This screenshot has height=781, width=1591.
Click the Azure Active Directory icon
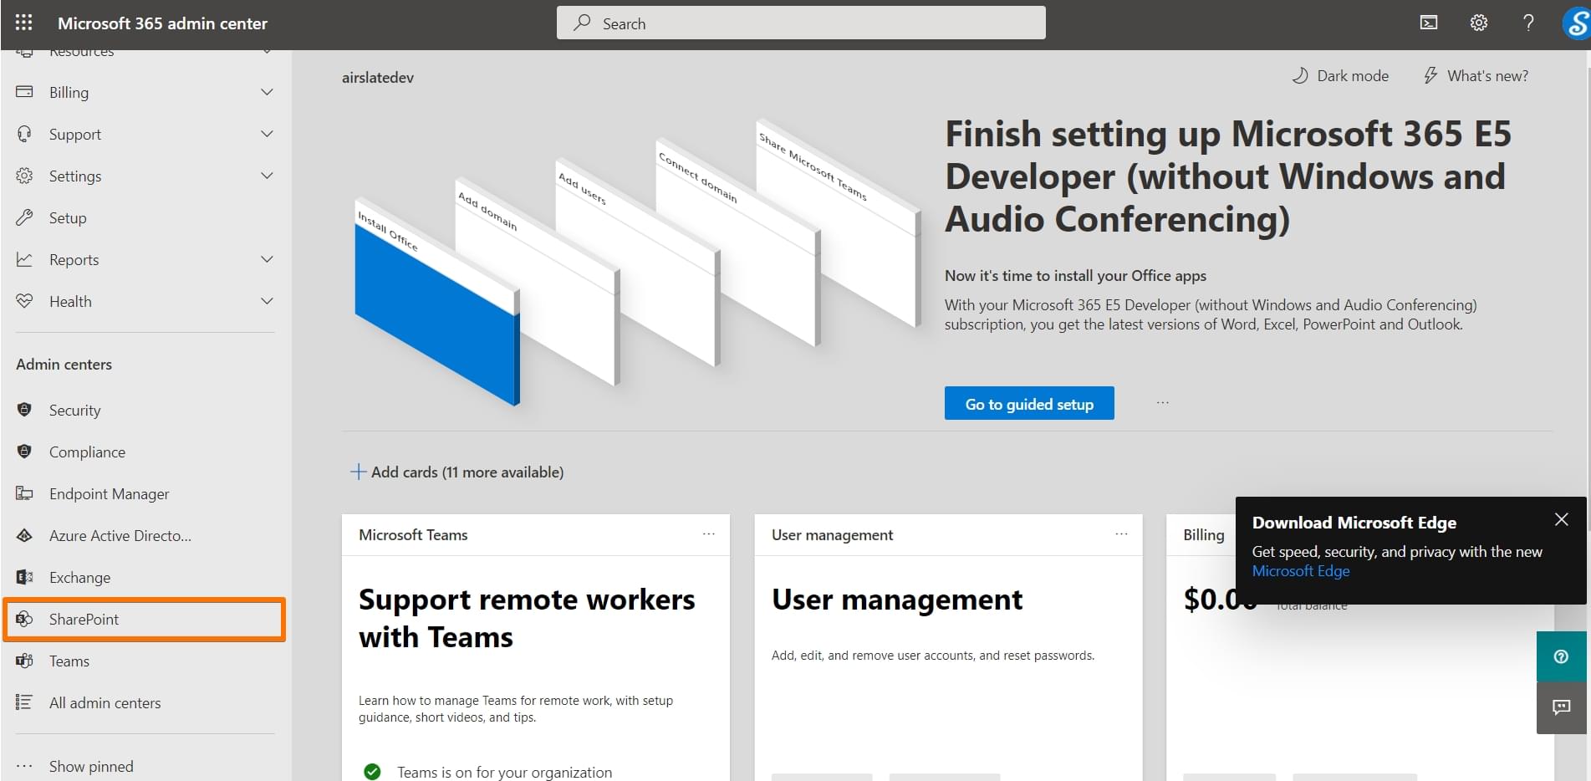(24, 535)
